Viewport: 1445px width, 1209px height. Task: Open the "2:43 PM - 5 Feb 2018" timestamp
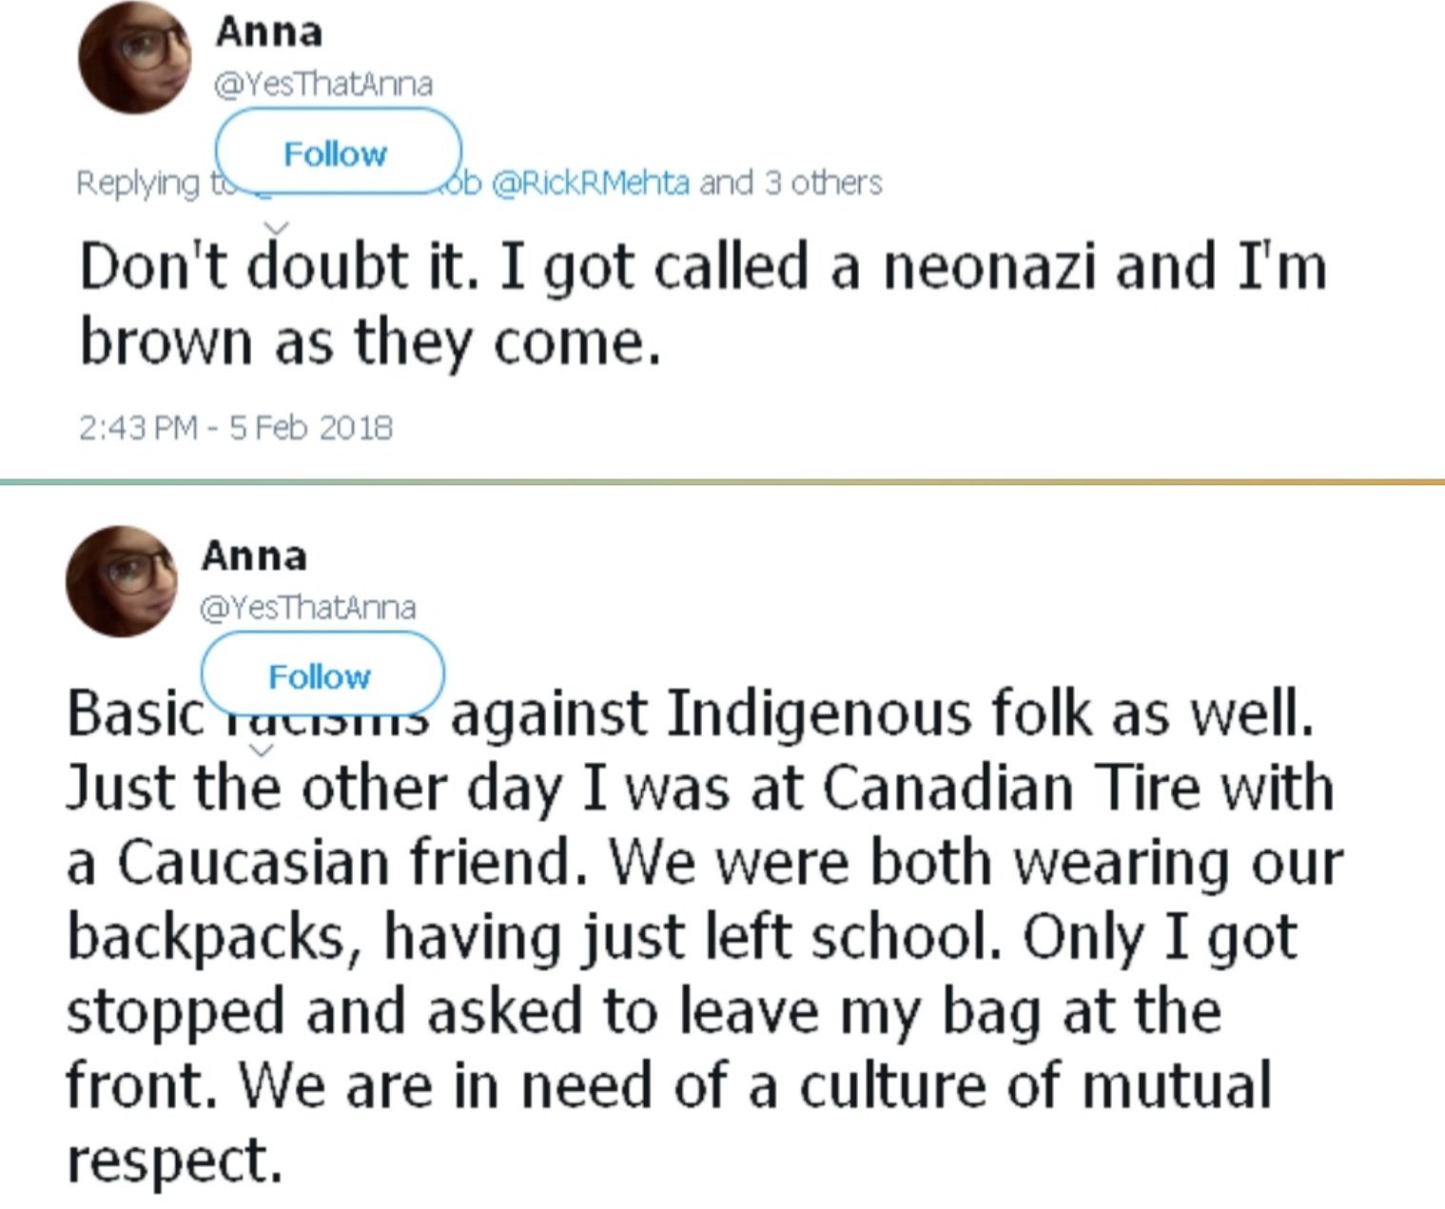coord(235,427)
